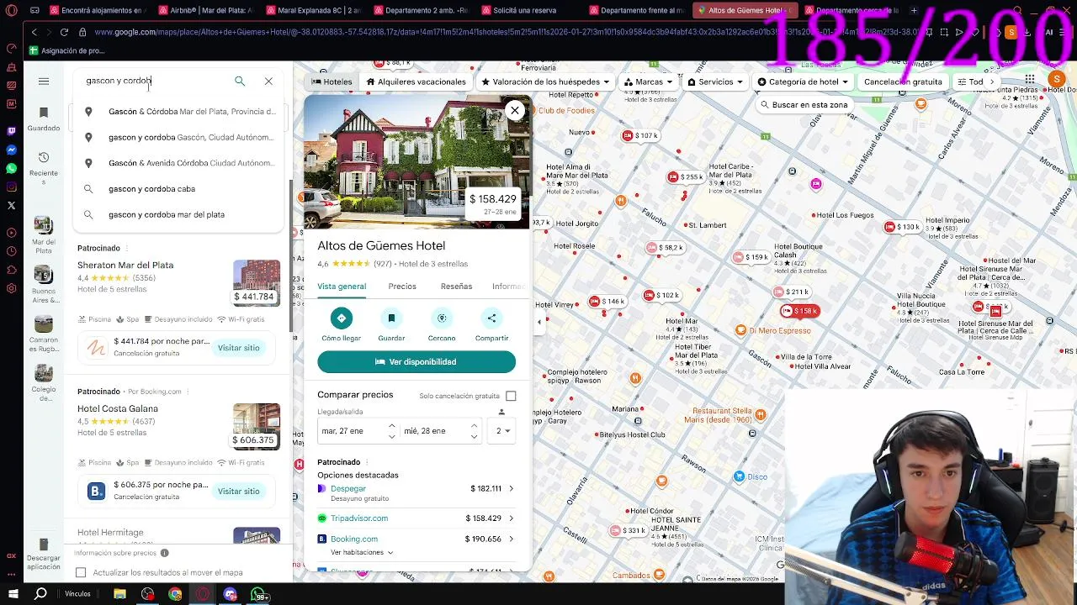Switch to the Reseñas tab

456,287
